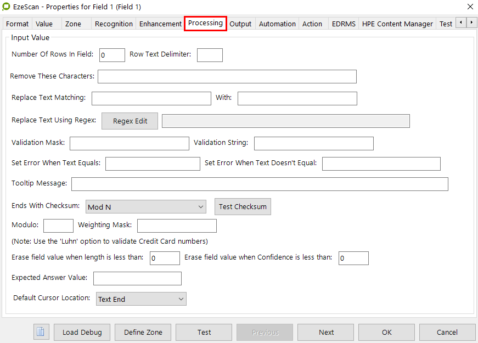Screen dimensions: 478x343
Task: Select the HPE Content Manager tab
Action: (398, 24)
